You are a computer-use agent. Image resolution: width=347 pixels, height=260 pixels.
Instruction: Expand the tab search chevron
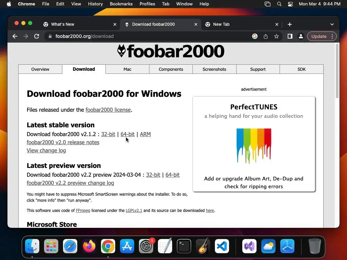[332, 24]
